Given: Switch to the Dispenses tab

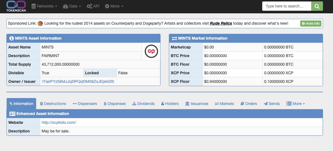Looking at the screenshot, I should (115, 104).
